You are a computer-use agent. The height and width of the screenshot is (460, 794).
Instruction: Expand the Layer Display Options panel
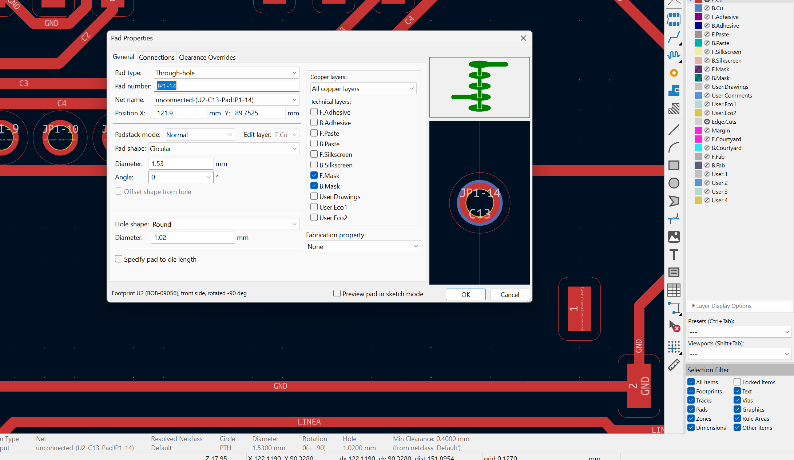693,306
